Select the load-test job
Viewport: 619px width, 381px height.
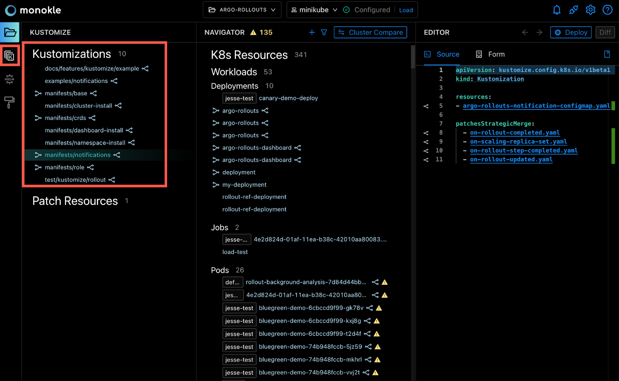pyautogui.click(x=235, y=252)
